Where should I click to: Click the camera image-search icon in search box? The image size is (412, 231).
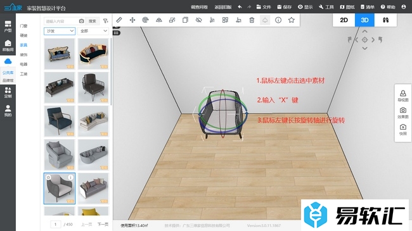click(x=82, y=21)
